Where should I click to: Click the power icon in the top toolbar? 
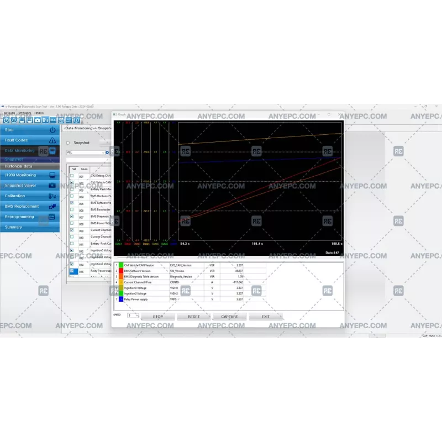coord(6,120)
